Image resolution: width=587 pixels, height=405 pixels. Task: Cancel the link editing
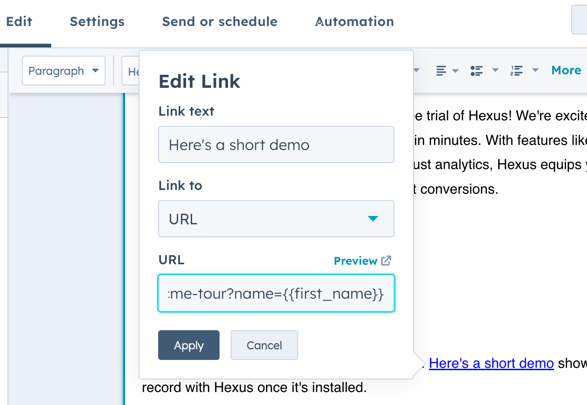coord(264,345)
